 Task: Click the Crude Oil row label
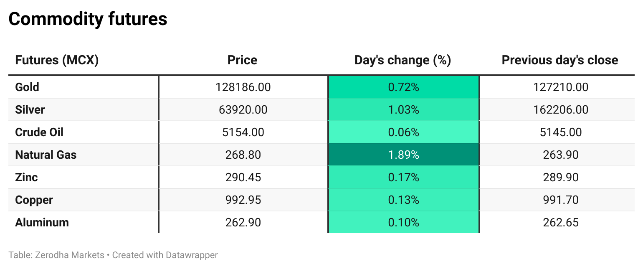(39, 132)
